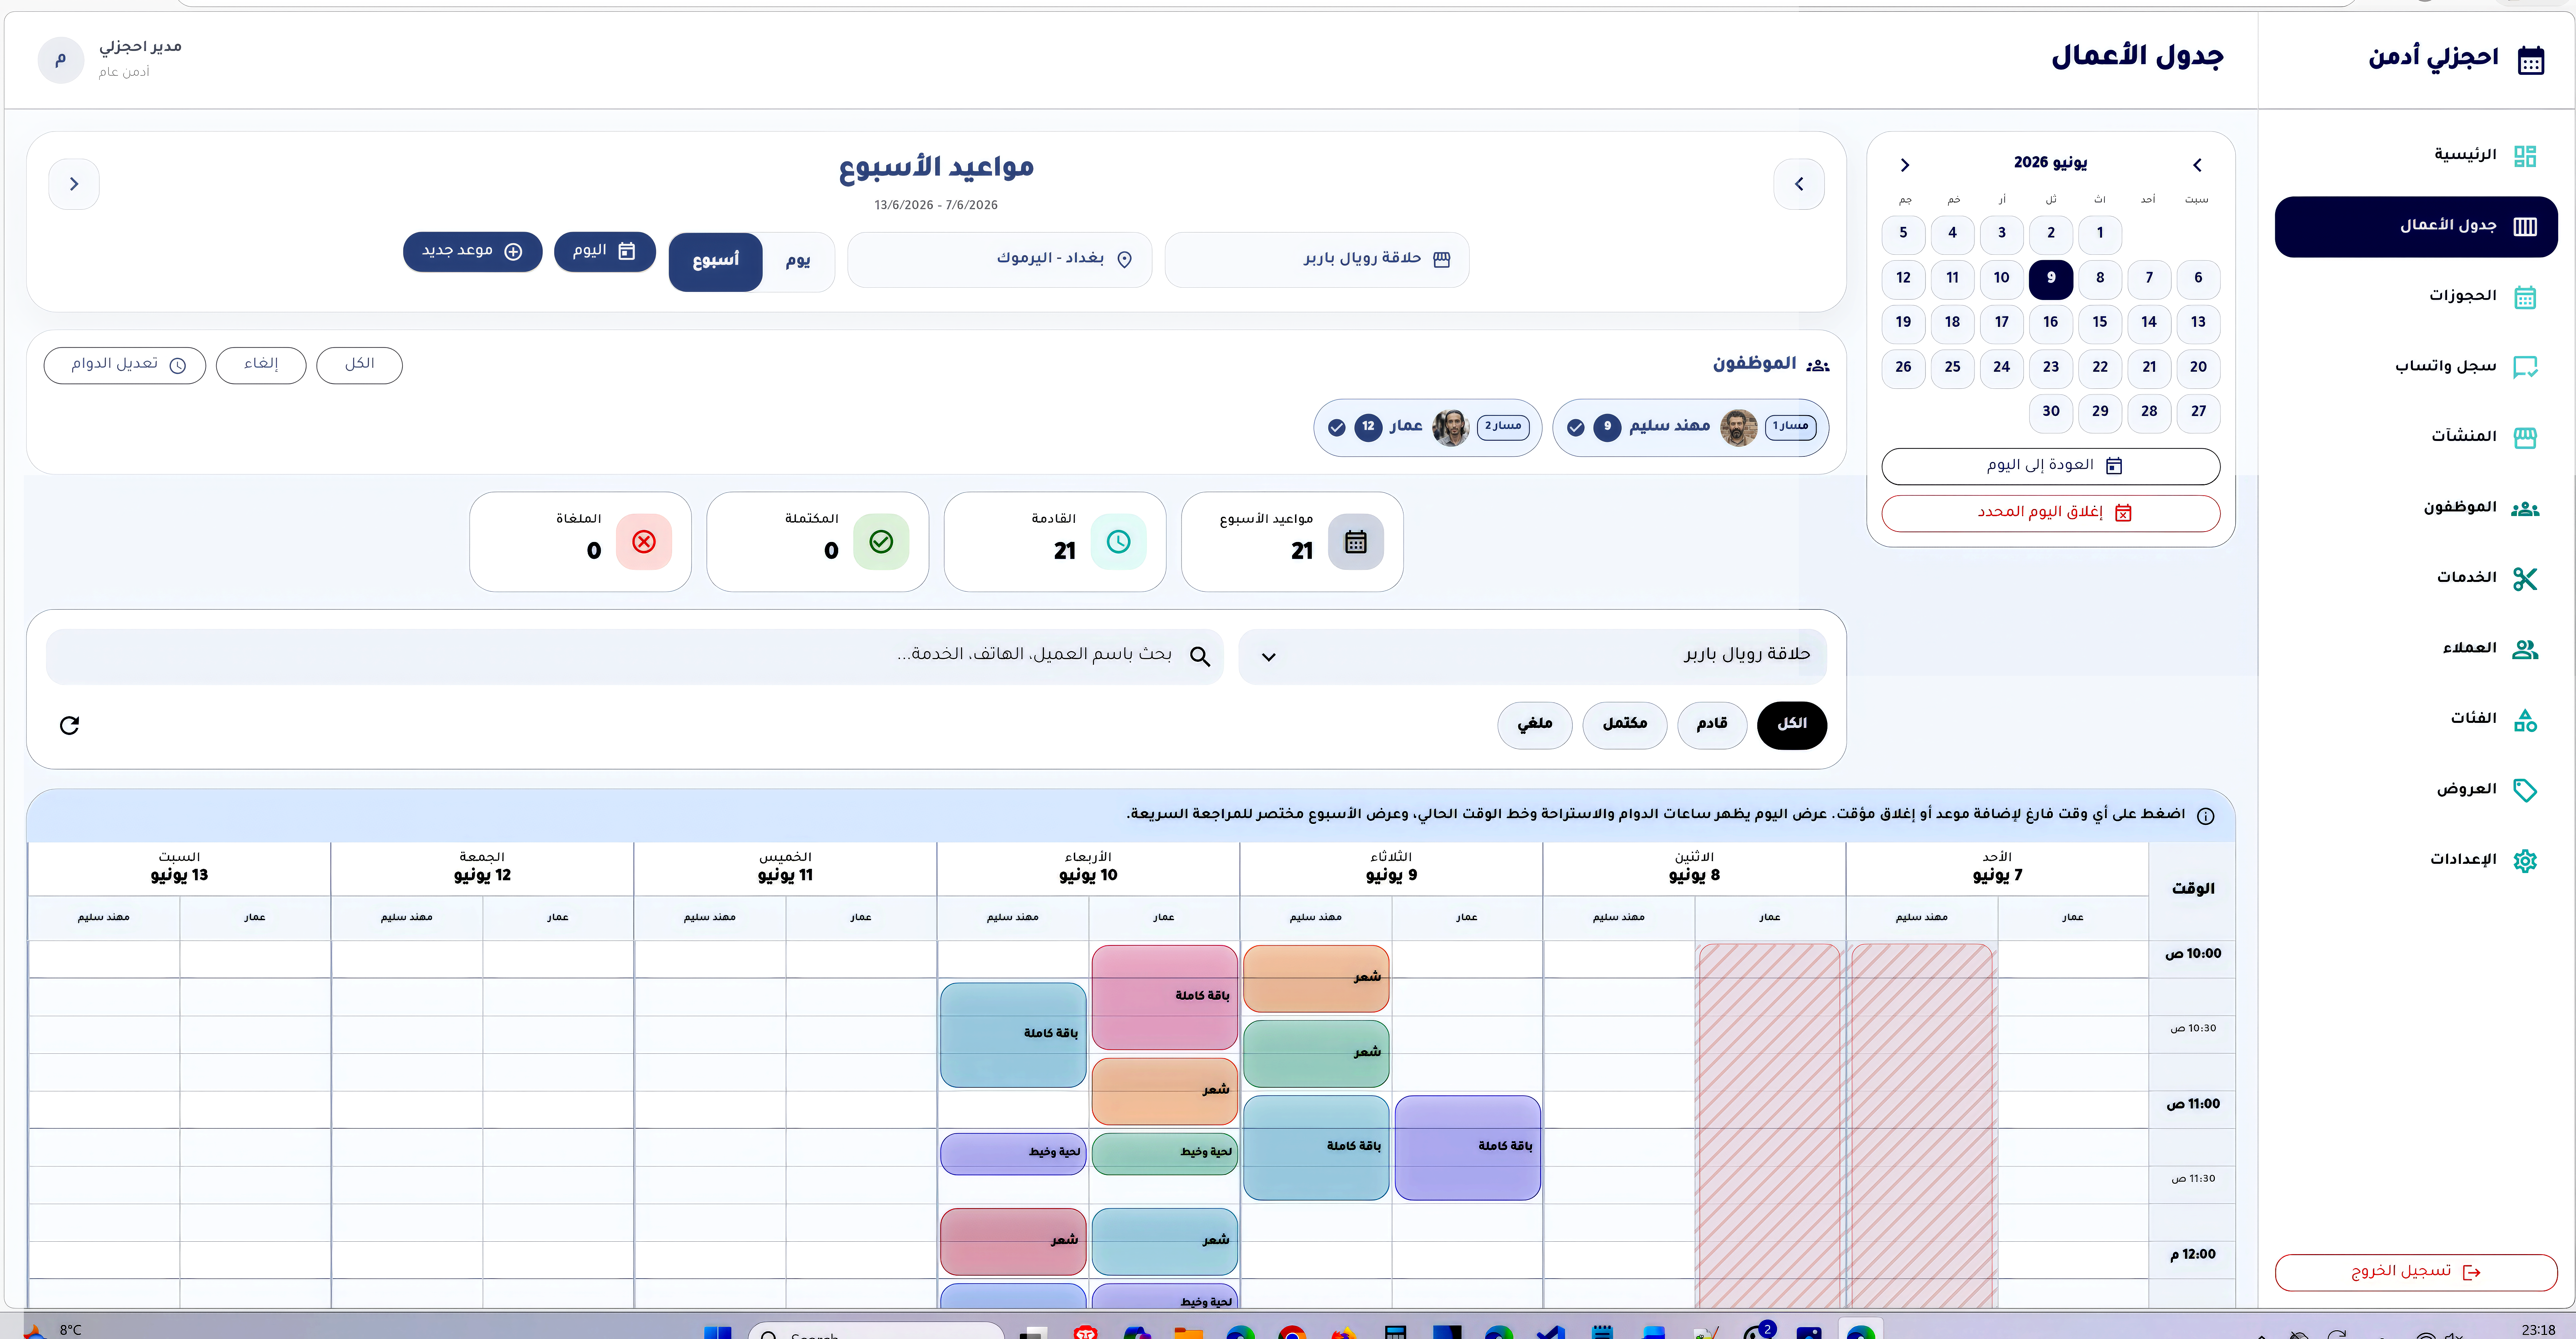This screenshot has height=1339, width=2576.
Task: Go to the previous week using the left chevron
Action: 1799,184
